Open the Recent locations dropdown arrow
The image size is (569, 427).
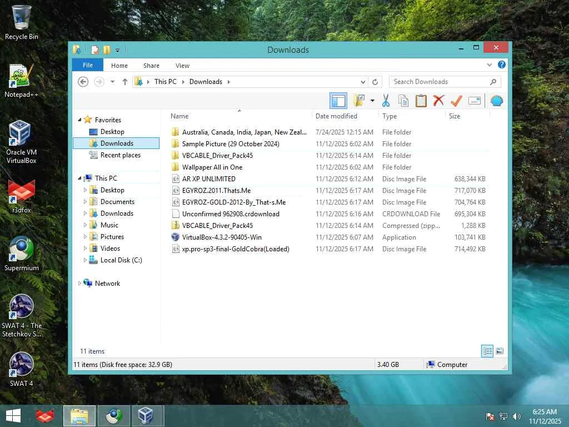click(112, 82)
